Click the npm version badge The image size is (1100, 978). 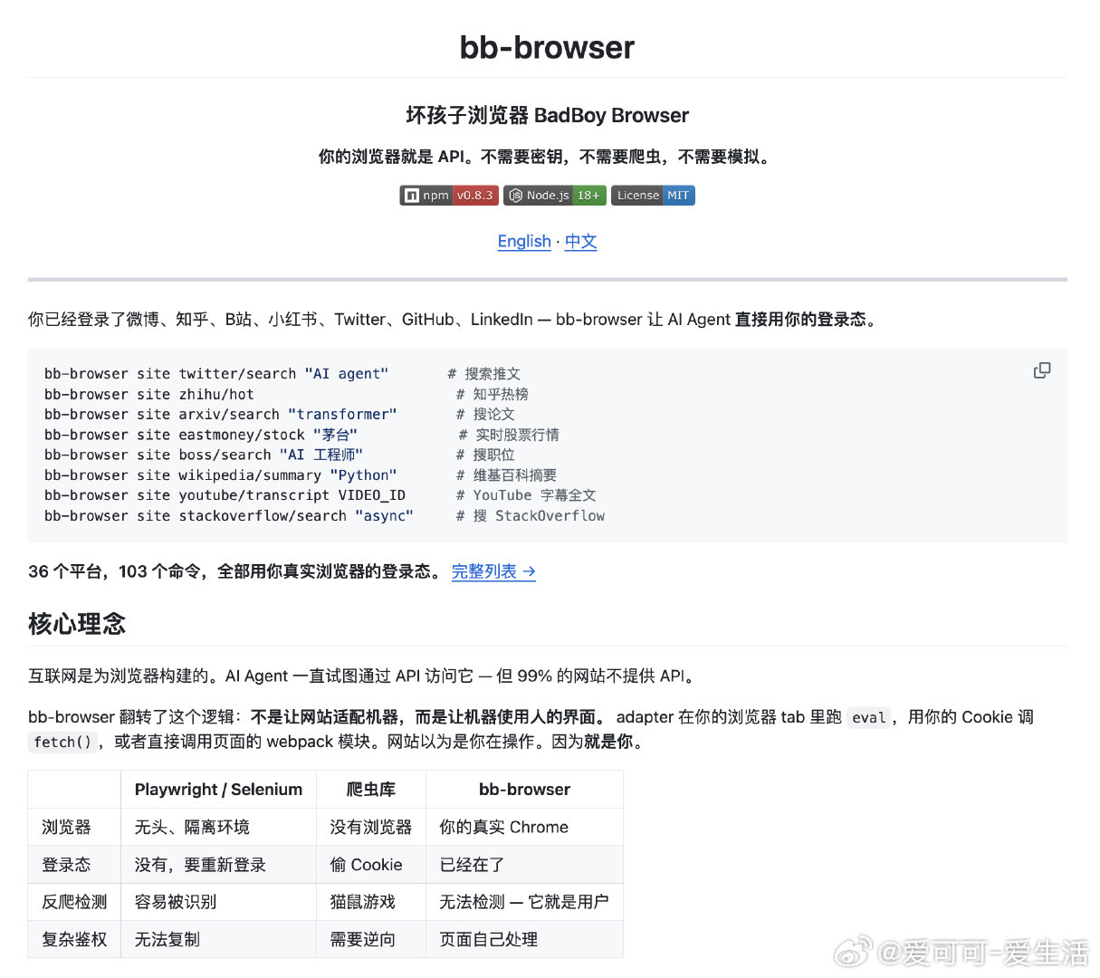pos(449,195)
